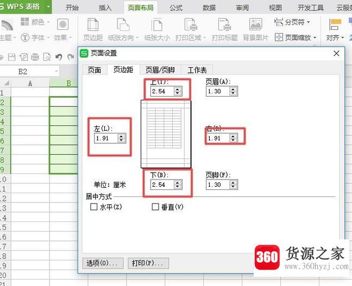Switch to the 插入 ribbon tab
This screenshot has width=352, height=286.
[x=105, y=8]
